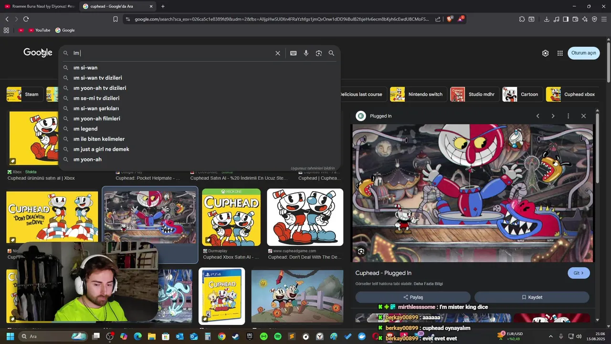Reload the current page
The width and height of the screenshot is (611, 344).
[x=26, y=19]
